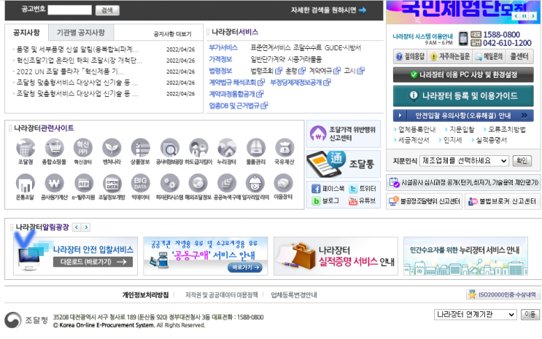
Task: Switch to the 공지사항 tab
Action: point(26,33)
